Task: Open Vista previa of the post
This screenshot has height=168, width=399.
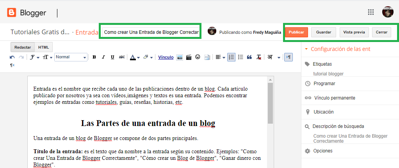Action: (x=354, y=32)
